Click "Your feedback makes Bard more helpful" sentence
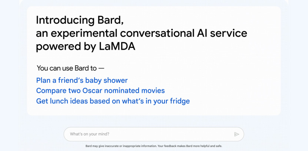This screenshot has width=308, height=151. pos(190,146)
